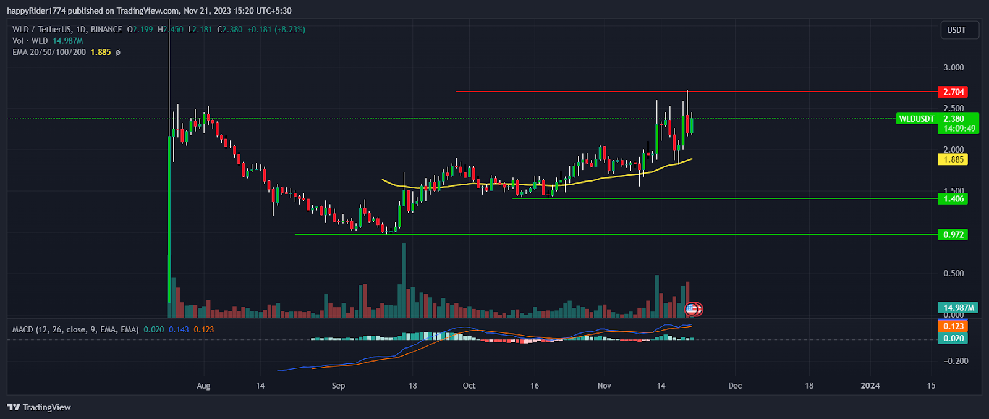Screen dimensions: 989x419
Task: Select the yellow 1.885 EMA price label
Action: click(953, 159)
